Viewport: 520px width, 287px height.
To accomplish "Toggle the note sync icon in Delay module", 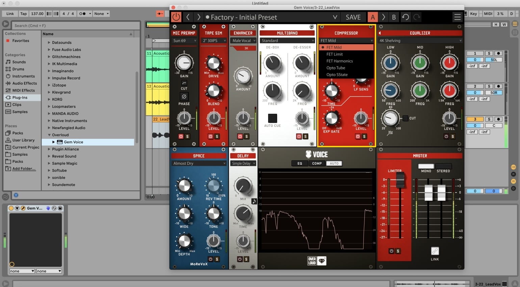I will 254,201.
